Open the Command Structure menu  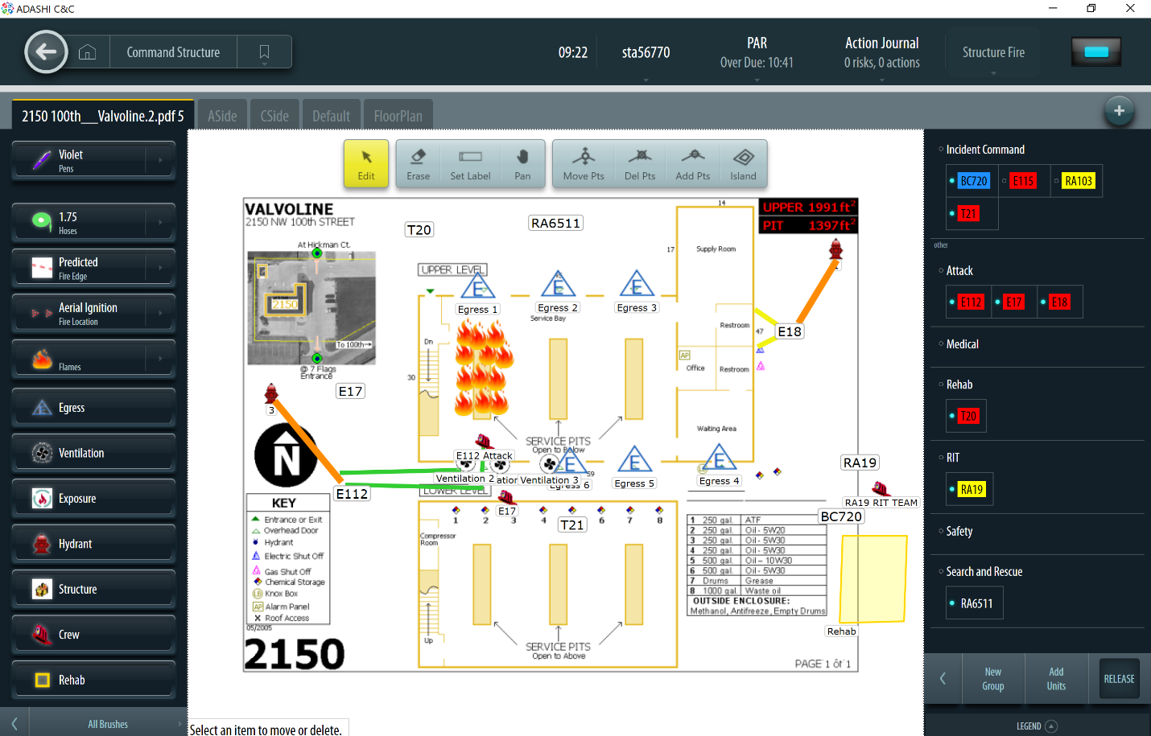(173, 52)
